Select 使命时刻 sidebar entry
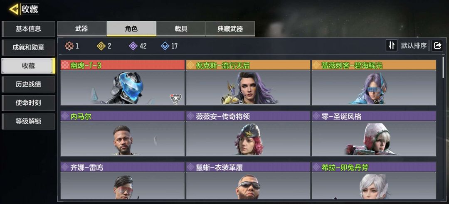This screenshot has height=204, width=449. pyautogui.click(x=28, y=103)
